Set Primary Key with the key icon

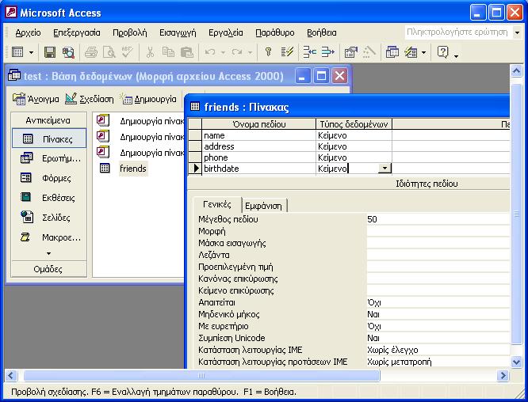click(268, 52)
